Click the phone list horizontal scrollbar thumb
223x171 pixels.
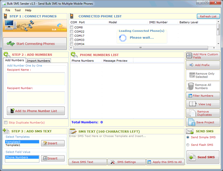coord(141,48)
